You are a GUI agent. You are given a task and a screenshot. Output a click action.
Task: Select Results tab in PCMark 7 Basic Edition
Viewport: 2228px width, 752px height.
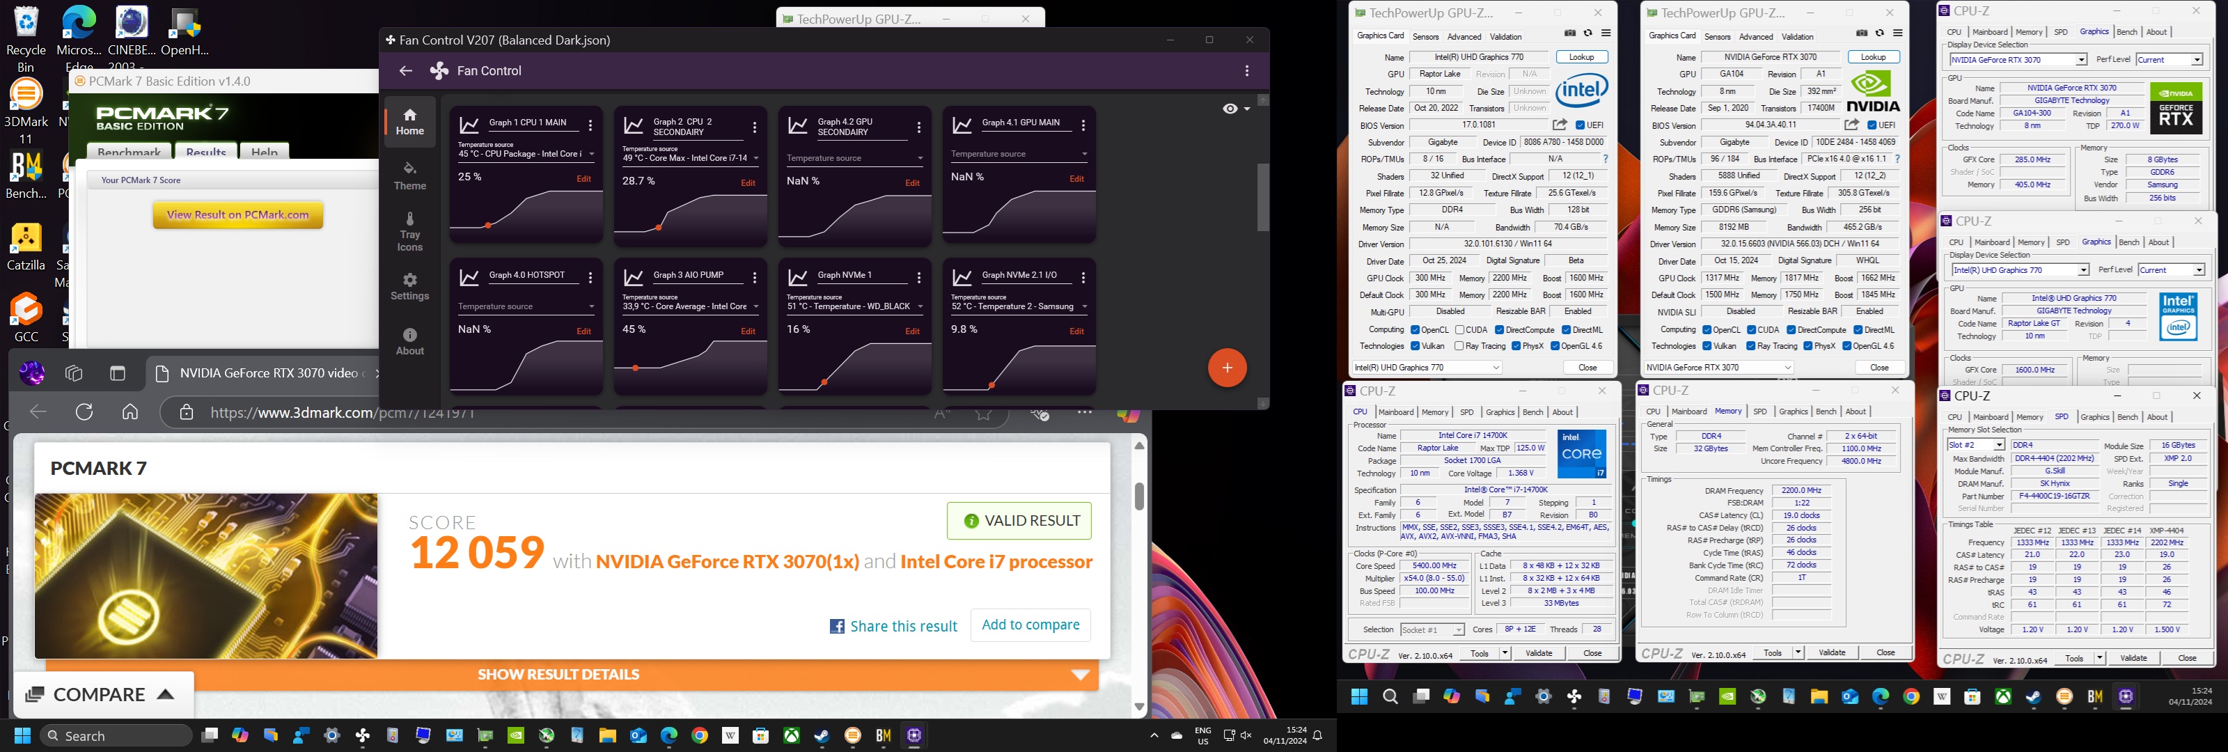pos(206,151)
